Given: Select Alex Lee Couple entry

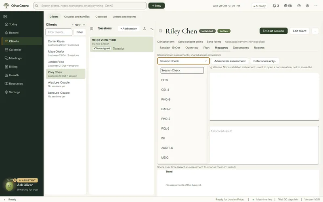Looking at the screenshot, I should pyautogui.click(x=65, y=84).
